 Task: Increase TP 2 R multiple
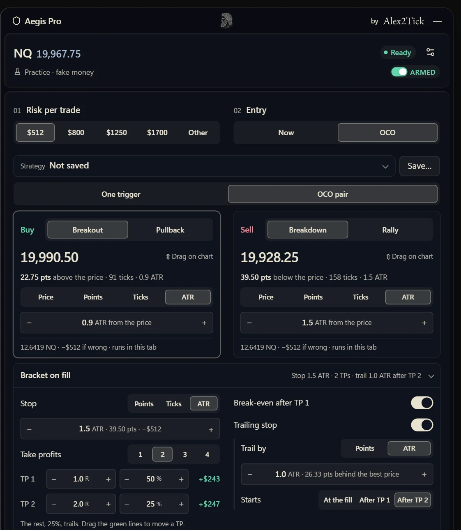coord(108,504)
